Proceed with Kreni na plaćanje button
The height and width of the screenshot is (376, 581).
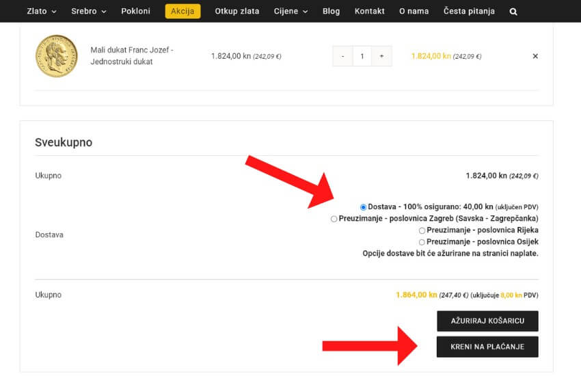487,347
